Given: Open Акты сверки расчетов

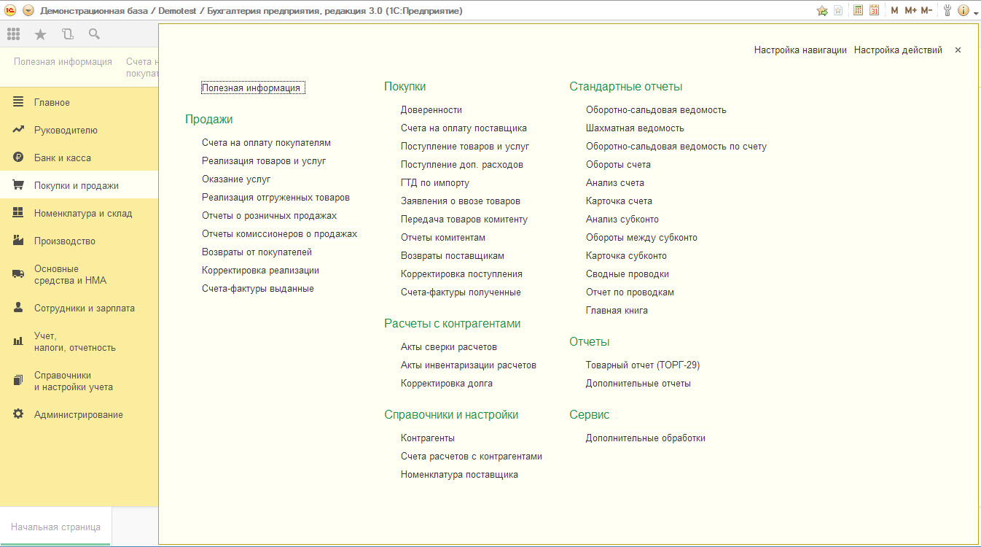Looking at the screenshot, I should (449, 347).
